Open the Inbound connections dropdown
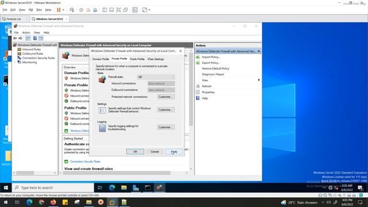 coord(161,83)
